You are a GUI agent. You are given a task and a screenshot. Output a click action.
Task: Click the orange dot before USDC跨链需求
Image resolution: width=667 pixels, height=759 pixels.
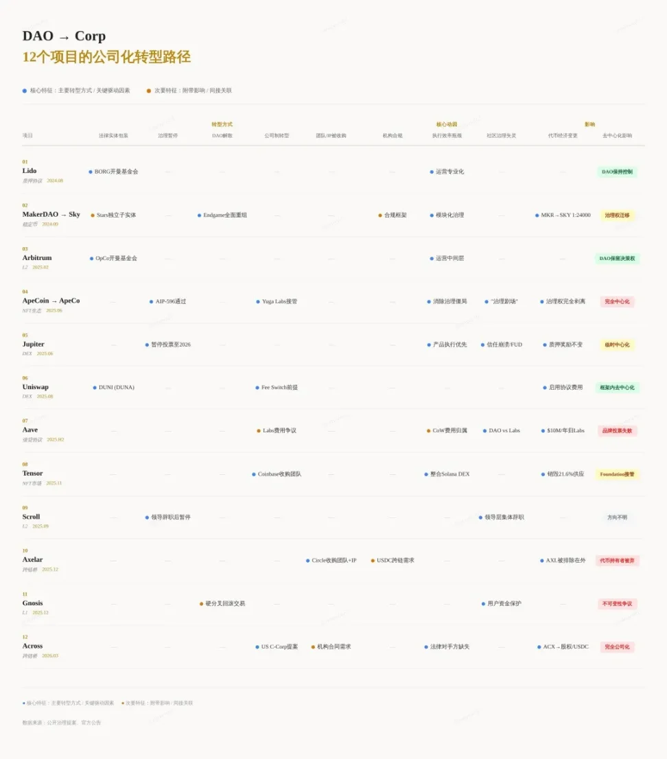(x=373, y=561)
